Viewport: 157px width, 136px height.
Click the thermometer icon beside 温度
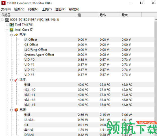[x=16, y=80]
